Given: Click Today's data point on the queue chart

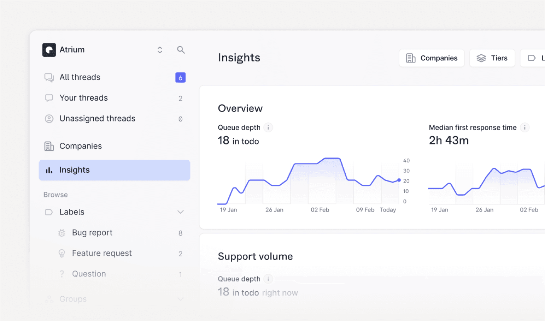Looking at the screenshot, I should click(399, 180).
